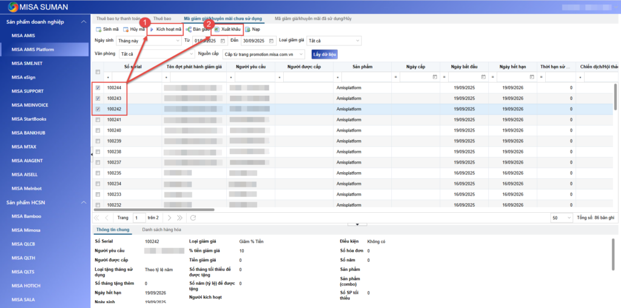Uncheck the checkbox for serial 100244
Screen dimensions: 621x308
click(98, 88)
